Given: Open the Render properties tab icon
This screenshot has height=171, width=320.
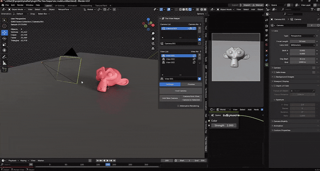Looking at the screenshot, I should point(266,26).
